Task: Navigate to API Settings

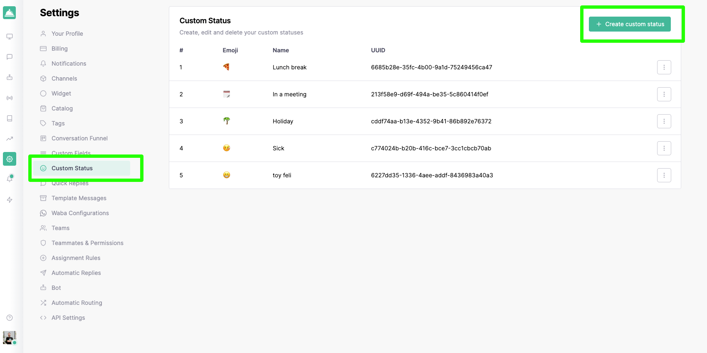Action: click(x=68, y=318)
